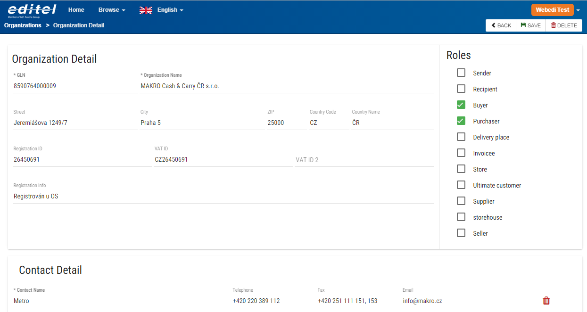Click the Organization Detail section heading

coord(54,59)
